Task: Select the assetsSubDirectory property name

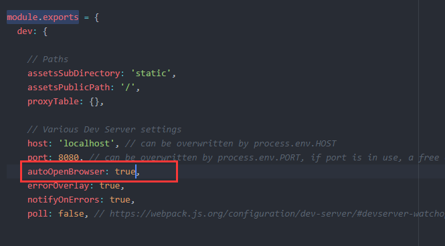Action: tap(74, 73)
